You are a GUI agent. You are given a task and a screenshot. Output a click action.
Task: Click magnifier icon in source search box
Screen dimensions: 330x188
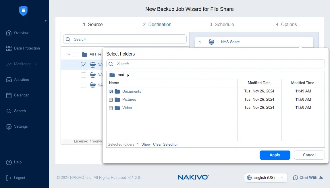(x=68, y=39)
